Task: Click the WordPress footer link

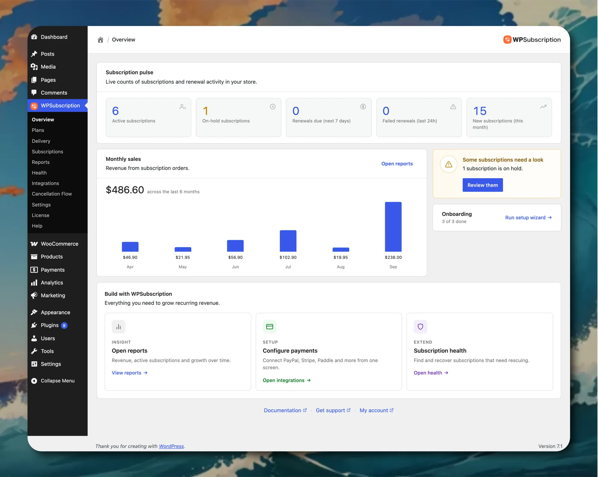Action: tap(171, 446)
